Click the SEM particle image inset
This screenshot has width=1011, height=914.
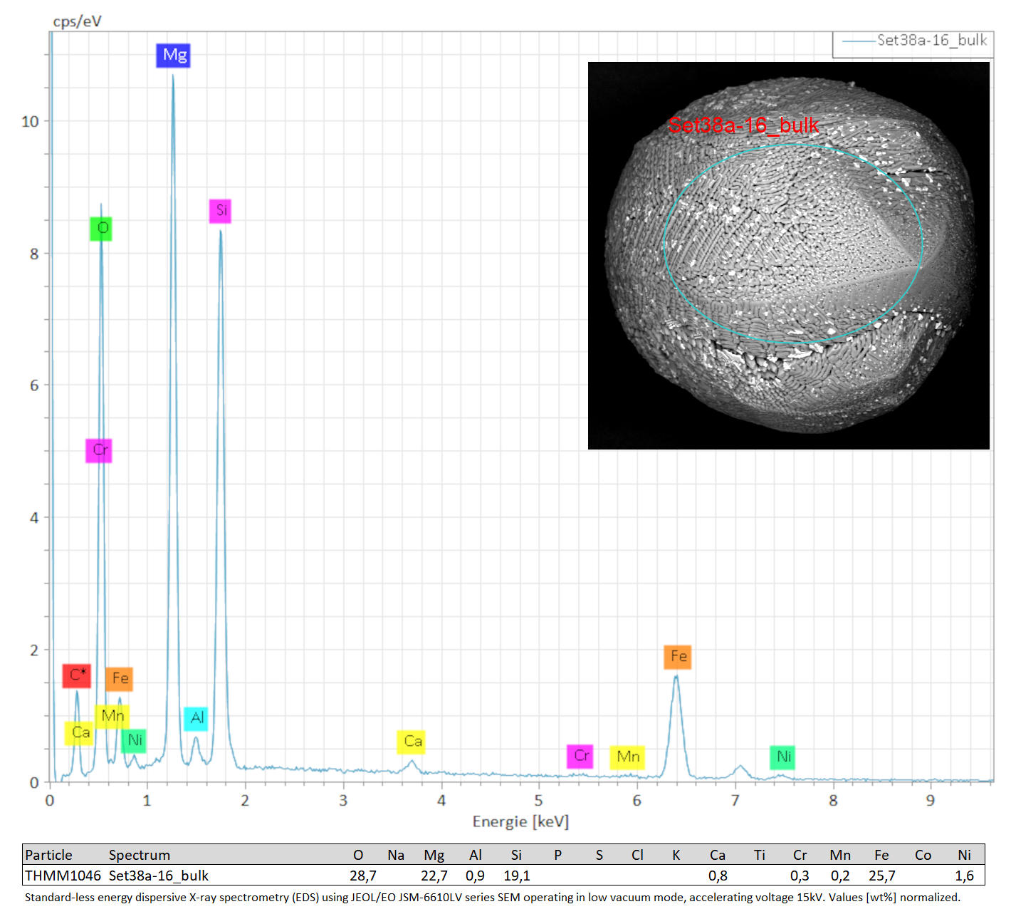[789, 256]
